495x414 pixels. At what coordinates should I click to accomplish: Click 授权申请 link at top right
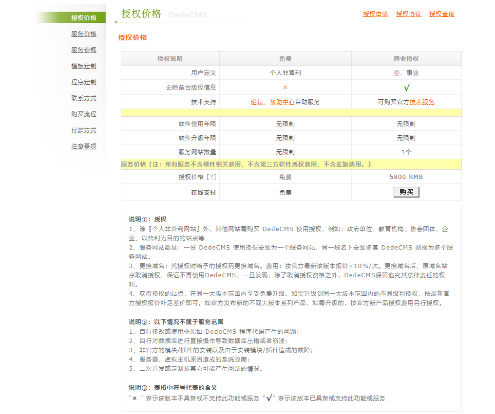click(x=376, y=14)
